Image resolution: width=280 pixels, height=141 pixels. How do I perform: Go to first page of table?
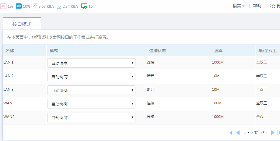coord(231,133)
